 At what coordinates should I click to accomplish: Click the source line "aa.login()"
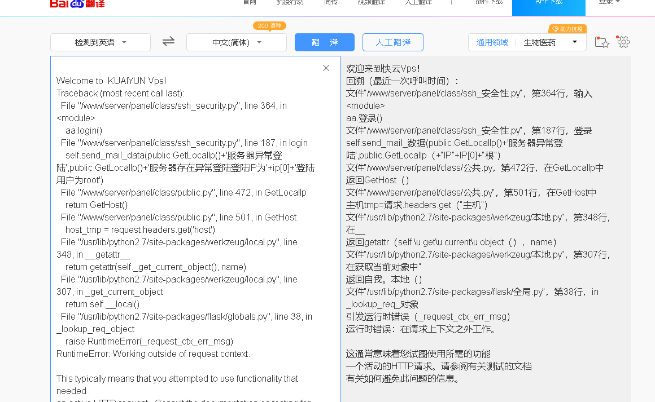[x=84, y=131]
